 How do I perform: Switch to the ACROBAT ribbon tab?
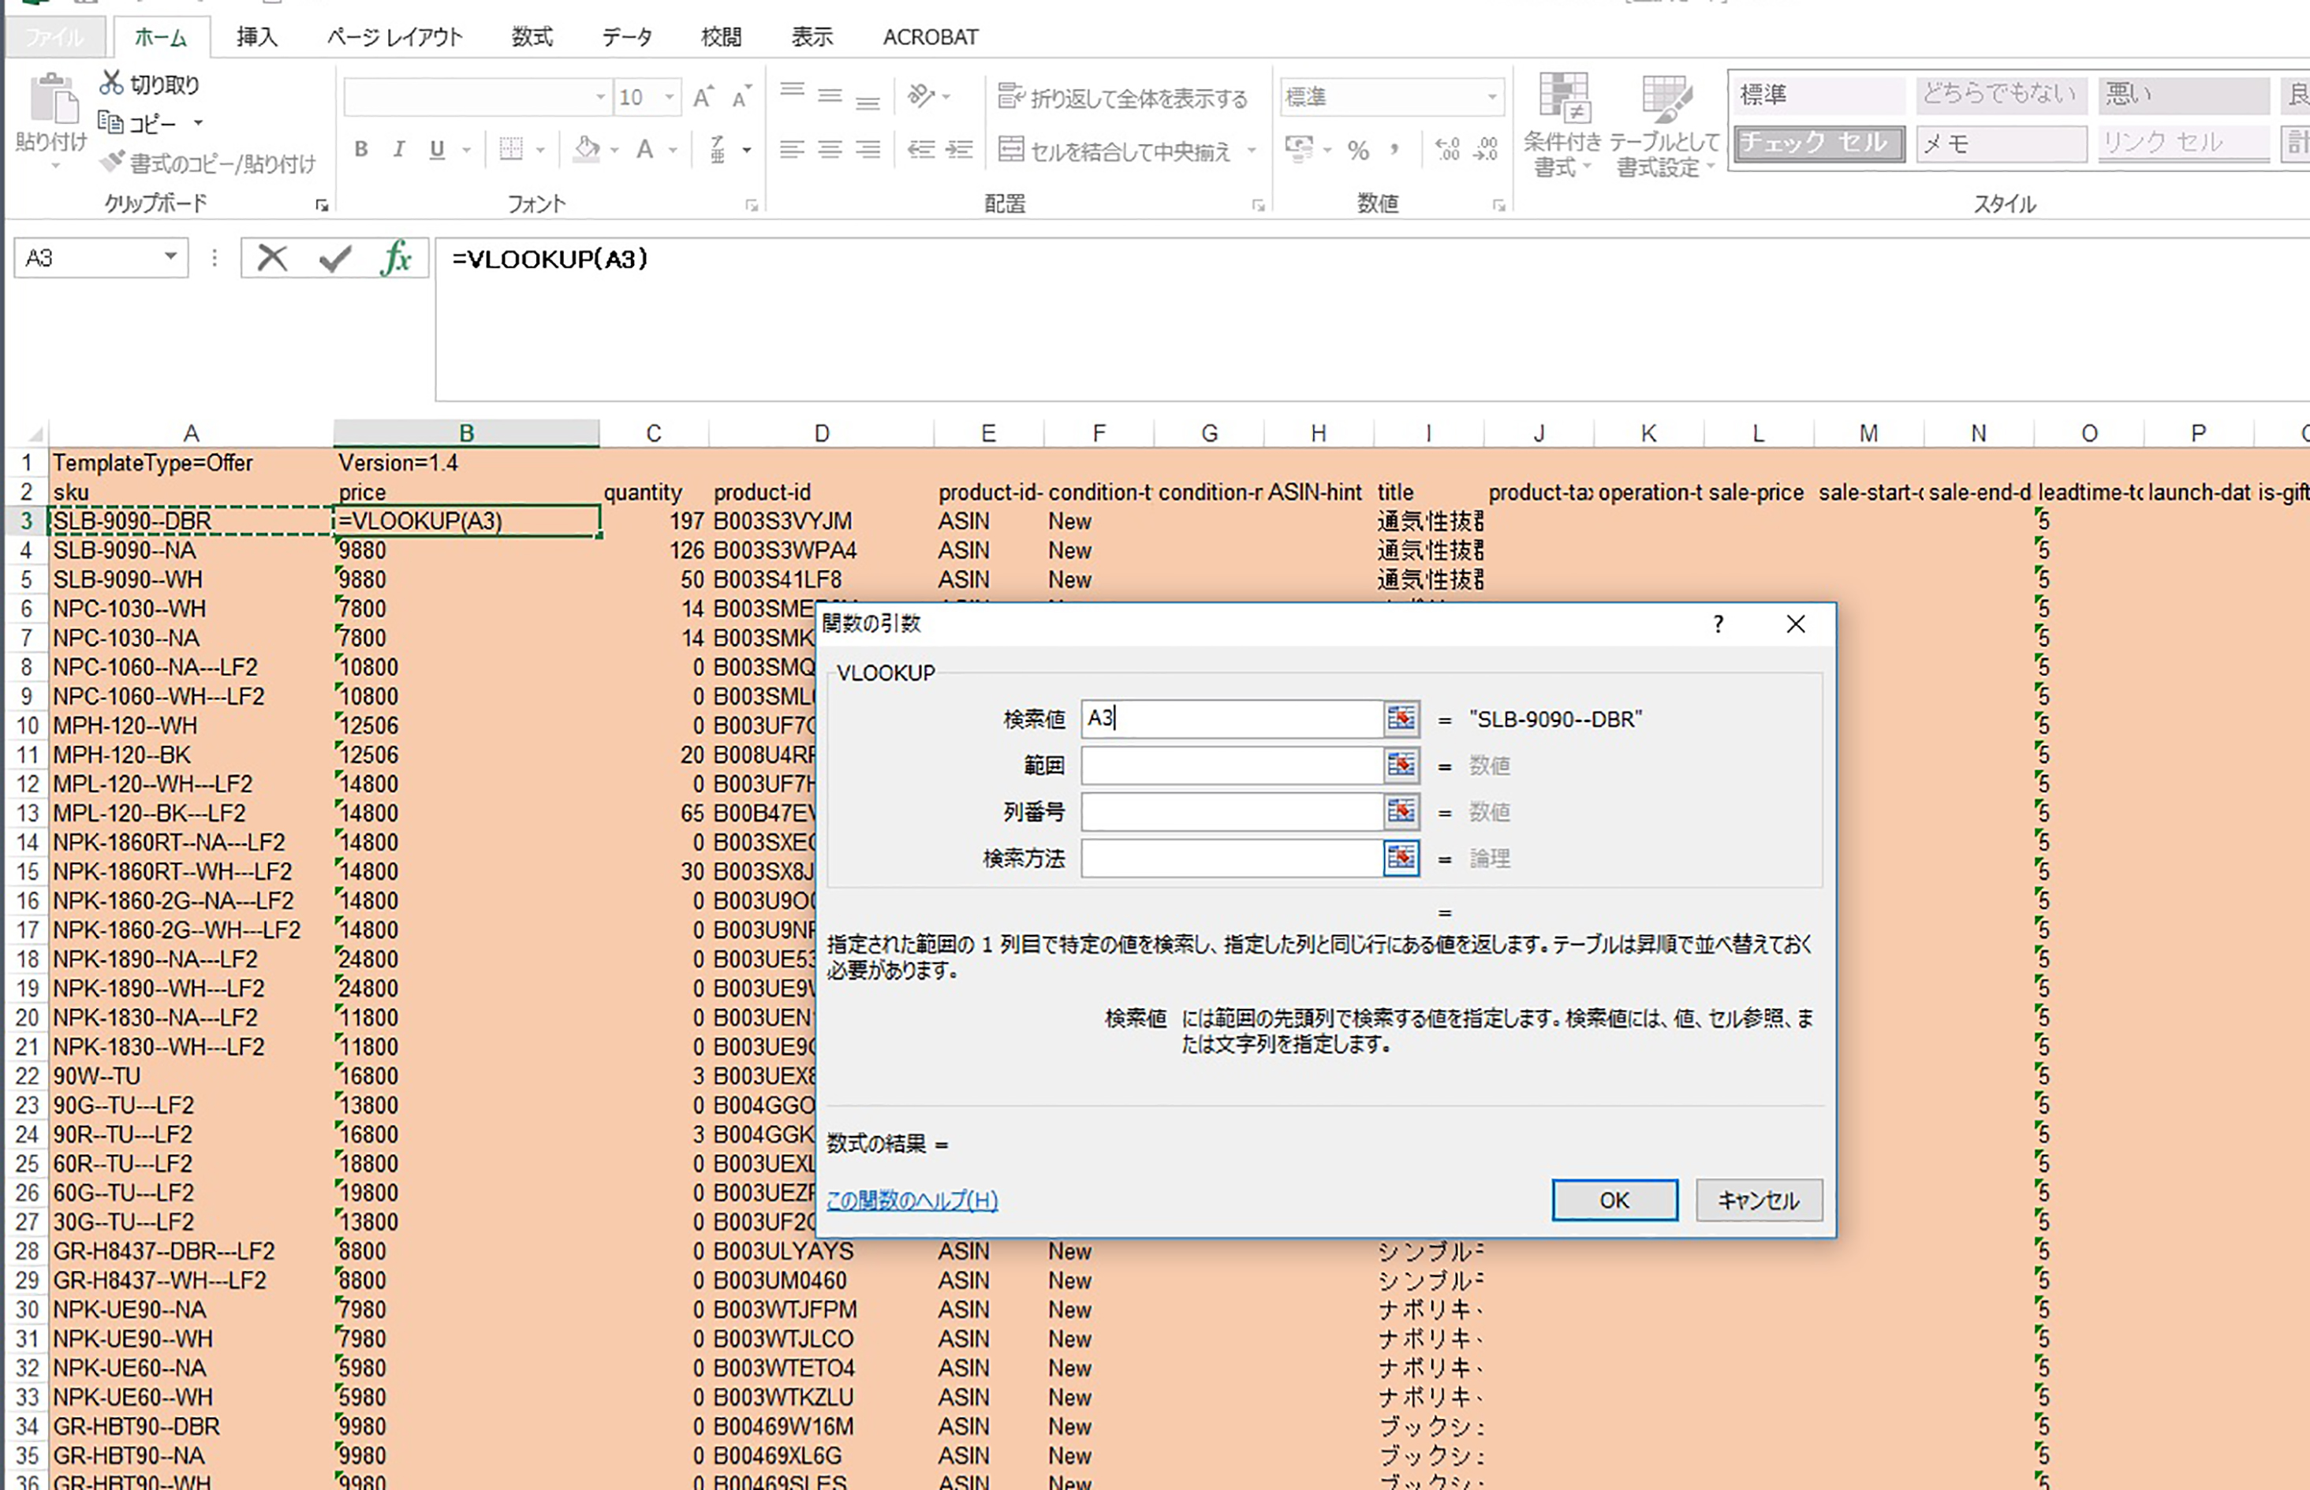[x=930, y=37]
